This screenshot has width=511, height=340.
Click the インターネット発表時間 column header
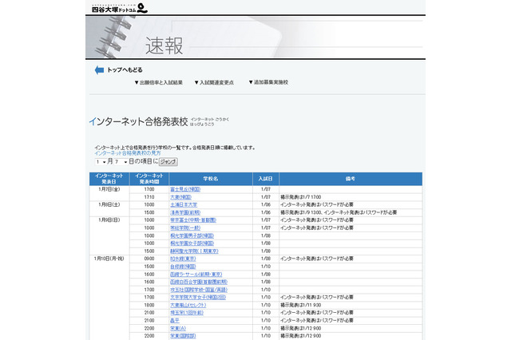coord(149,179)
